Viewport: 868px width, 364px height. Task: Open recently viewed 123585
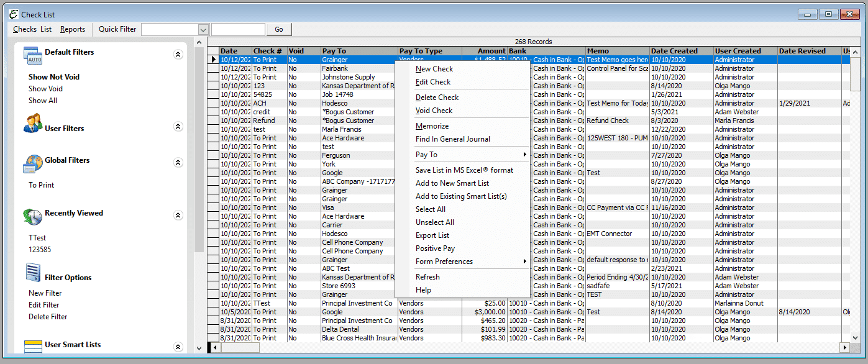click(x=40, y=250)
